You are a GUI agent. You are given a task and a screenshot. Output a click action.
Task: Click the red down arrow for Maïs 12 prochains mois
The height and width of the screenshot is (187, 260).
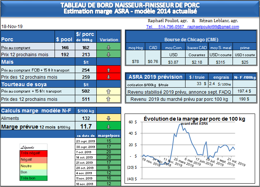point(108,77)
